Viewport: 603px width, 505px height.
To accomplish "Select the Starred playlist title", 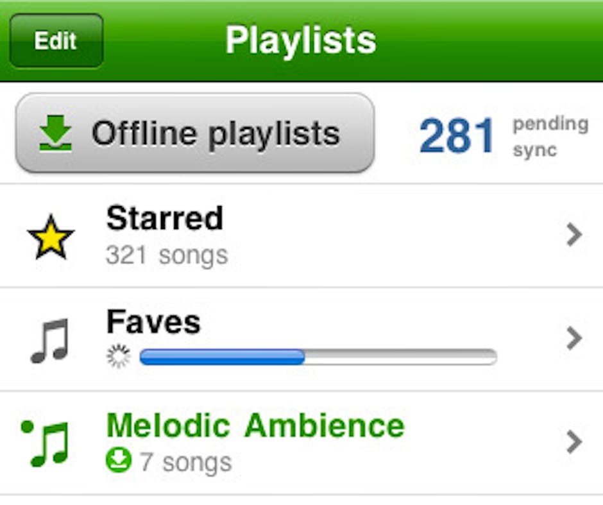I will point(165,219).
